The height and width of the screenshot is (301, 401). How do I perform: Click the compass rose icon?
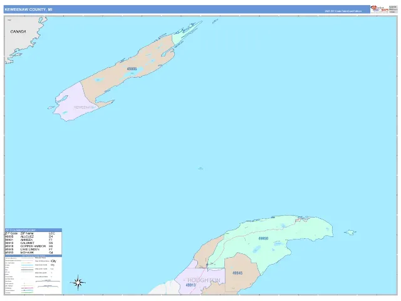click(78, 283)
